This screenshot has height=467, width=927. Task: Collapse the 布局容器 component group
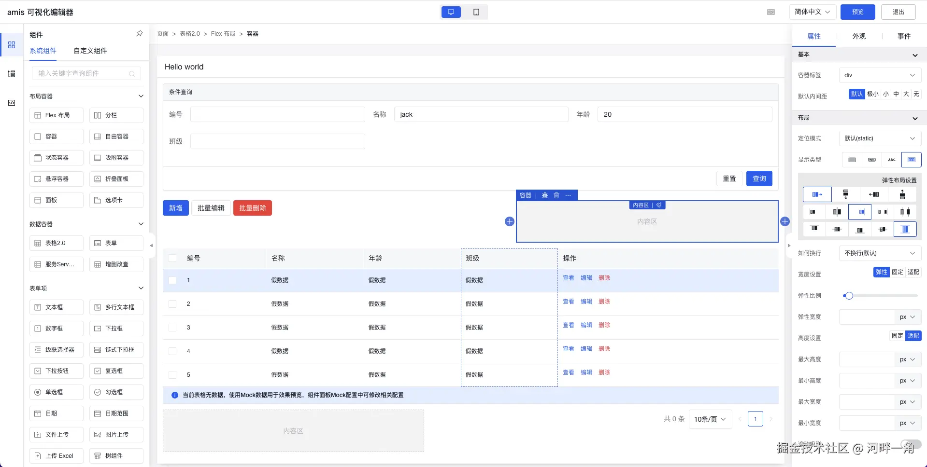(x=141, y=96)
